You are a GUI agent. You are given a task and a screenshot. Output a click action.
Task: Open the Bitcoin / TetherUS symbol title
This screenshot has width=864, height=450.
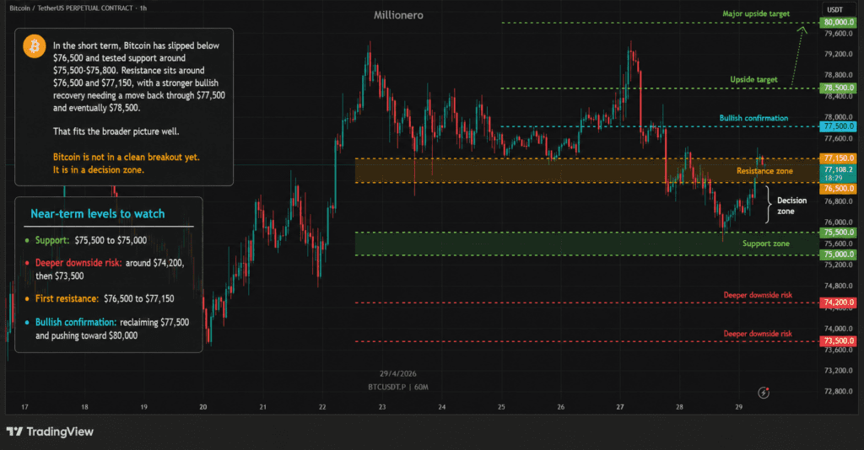(x=51, y=8)
